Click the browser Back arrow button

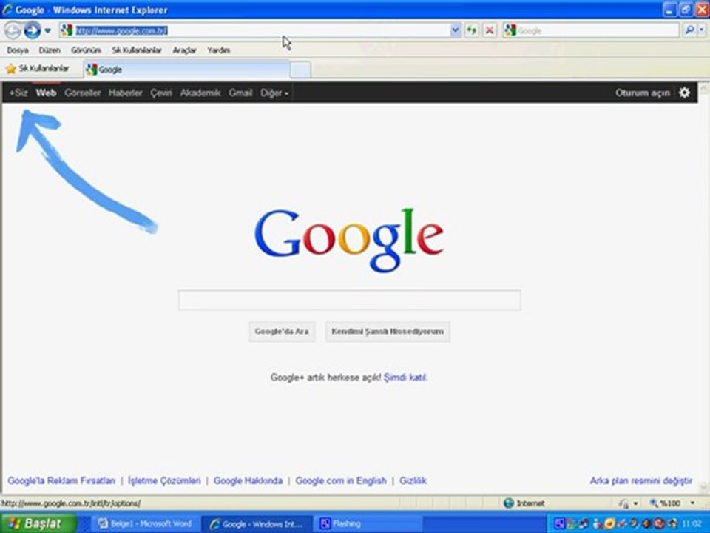coord(13,31)
